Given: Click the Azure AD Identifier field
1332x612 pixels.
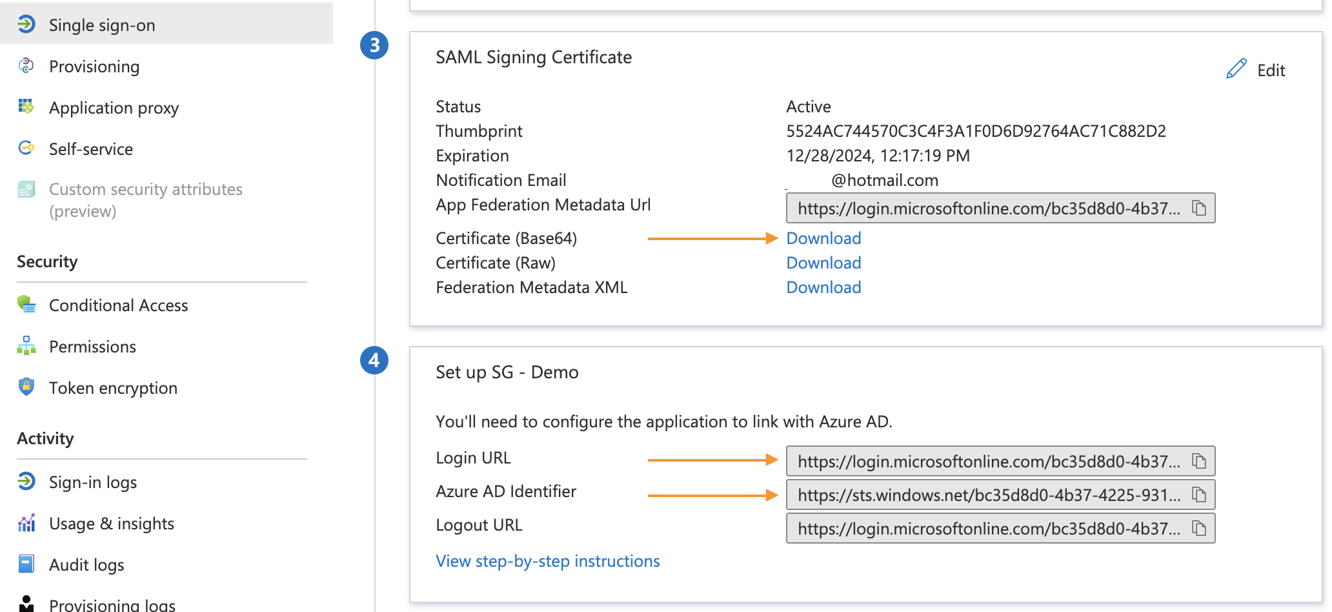Looking at the screenshot, I should click(1000, 495).
